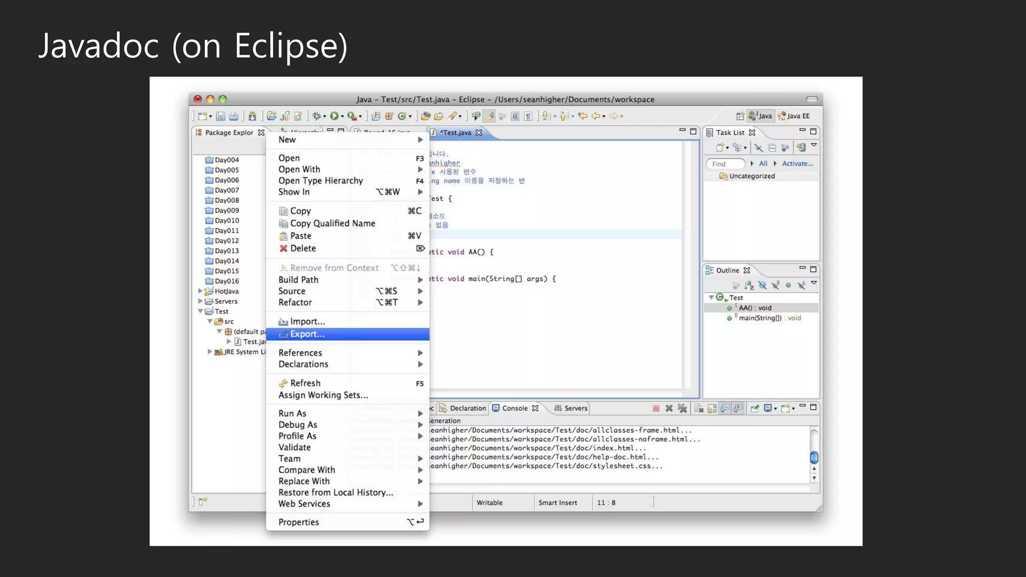Select the *Test.java editor tab
Viewport: 1026px width, 577px height.
pyautogui.click(x=456, y=133)
